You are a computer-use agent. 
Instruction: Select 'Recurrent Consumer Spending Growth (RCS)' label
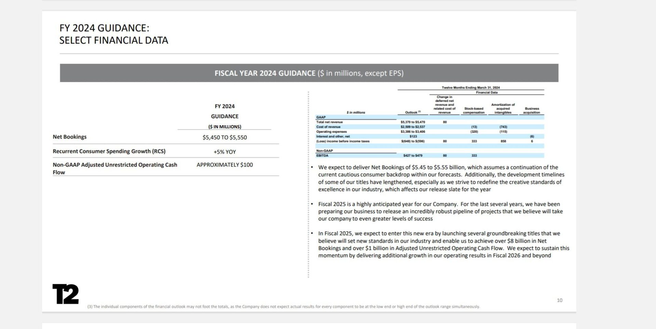click(109, 151)
